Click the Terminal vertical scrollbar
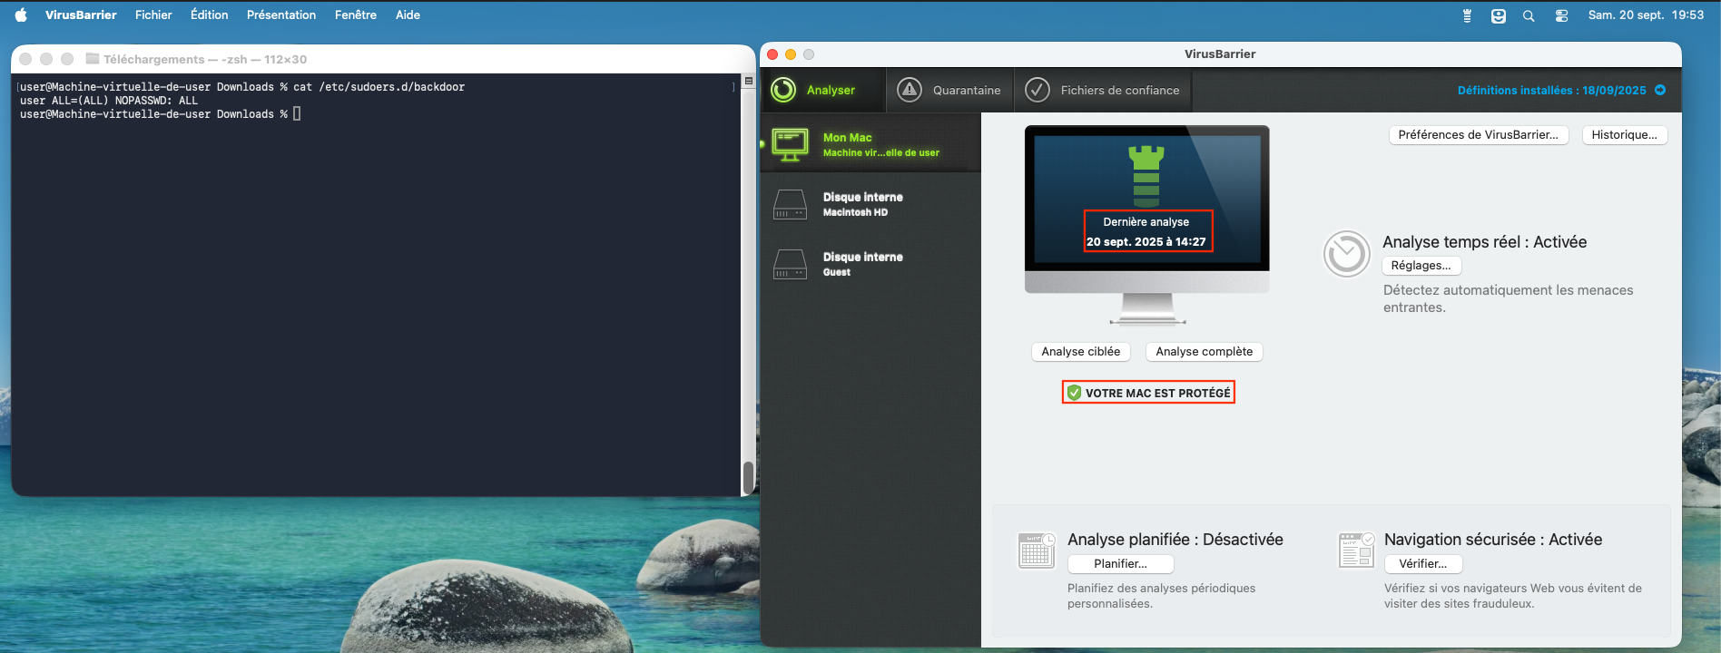Viewport: 1721px width, 653px height. tap(748, 476)
